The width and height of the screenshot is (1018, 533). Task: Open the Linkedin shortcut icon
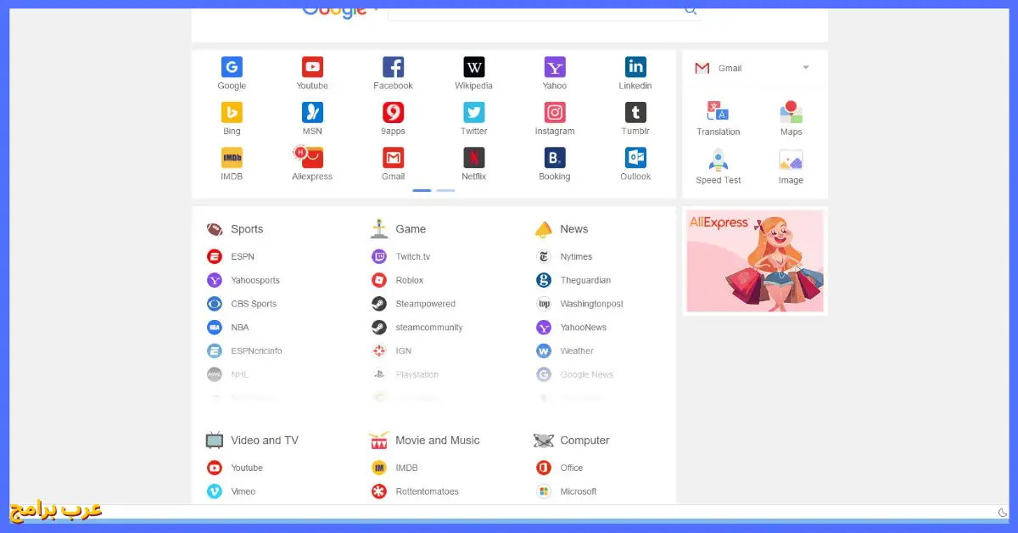click(635, 67)
